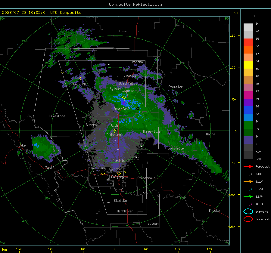Click the yellow 54 dBZ color swatch
271x253 pixels.
(248, 65)
